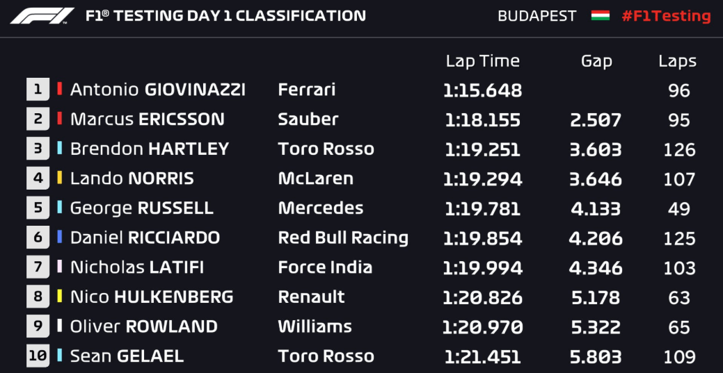Click the position 8 number badge
The height and width of the screenshot is (373, 723).
[x=38, y=296]
